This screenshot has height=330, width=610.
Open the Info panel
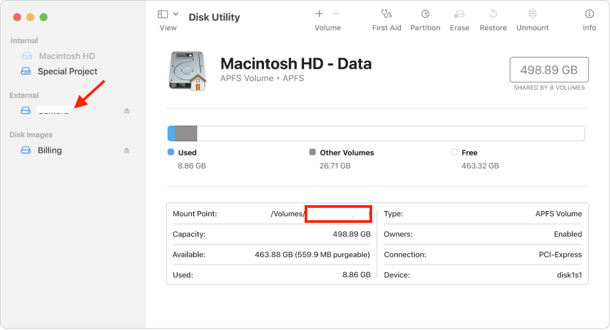pos(589,14)
